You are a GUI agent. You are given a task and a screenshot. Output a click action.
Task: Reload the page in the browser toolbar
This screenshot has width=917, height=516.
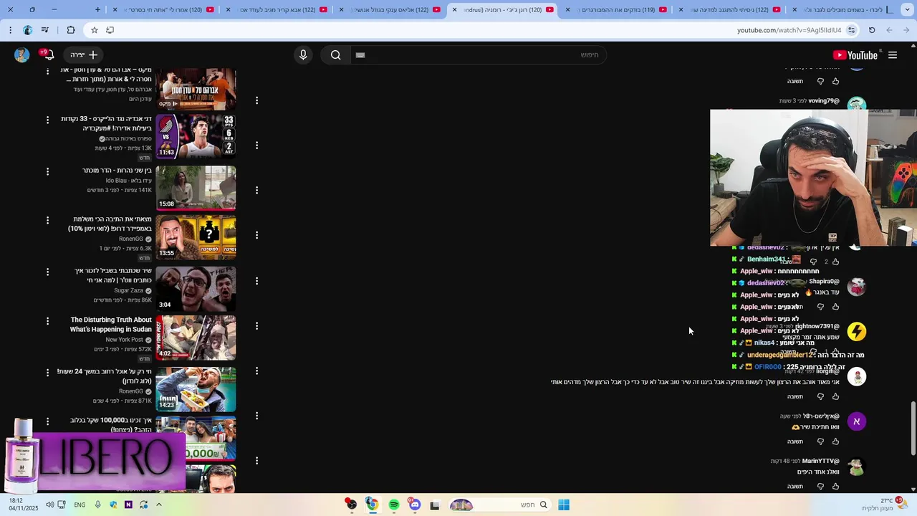[872, 30]
